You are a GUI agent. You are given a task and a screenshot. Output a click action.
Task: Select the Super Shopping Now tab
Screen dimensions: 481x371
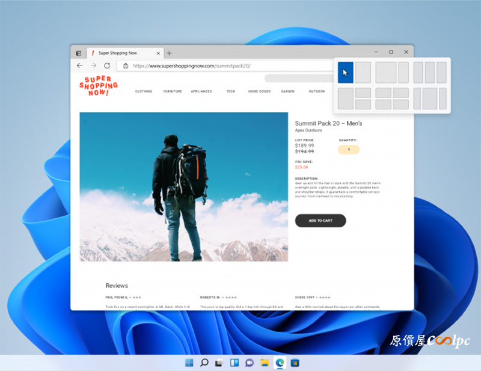125,53
